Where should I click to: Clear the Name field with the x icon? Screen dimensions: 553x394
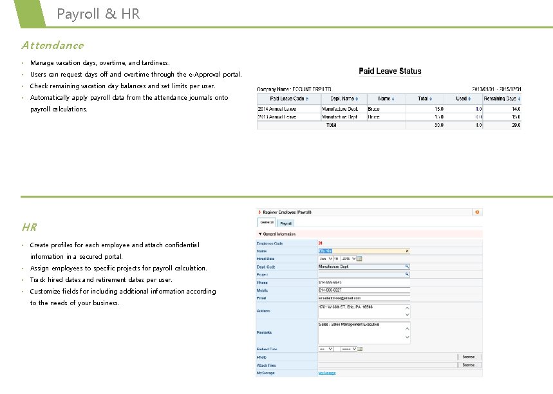tap(407, 251)
